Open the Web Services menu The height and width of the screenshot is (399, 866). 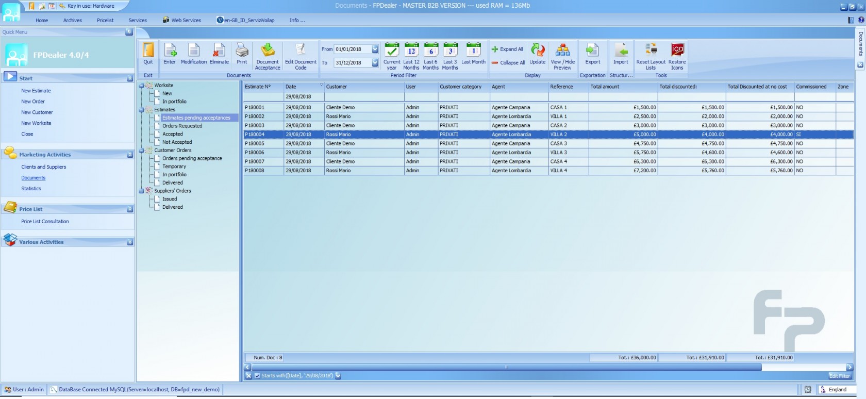click(182, 21)
